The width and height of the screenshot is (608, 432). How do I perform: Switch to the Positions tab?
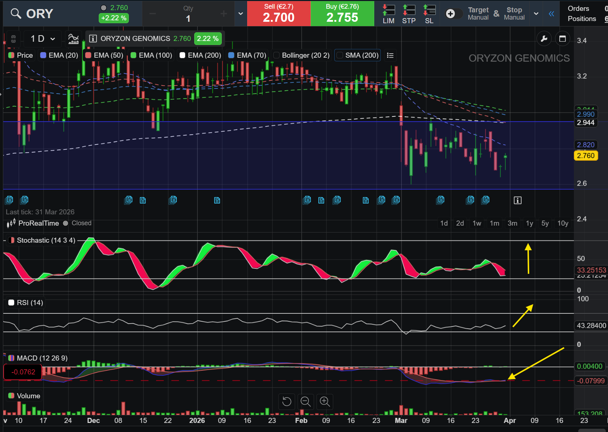(x=582, y=18)
